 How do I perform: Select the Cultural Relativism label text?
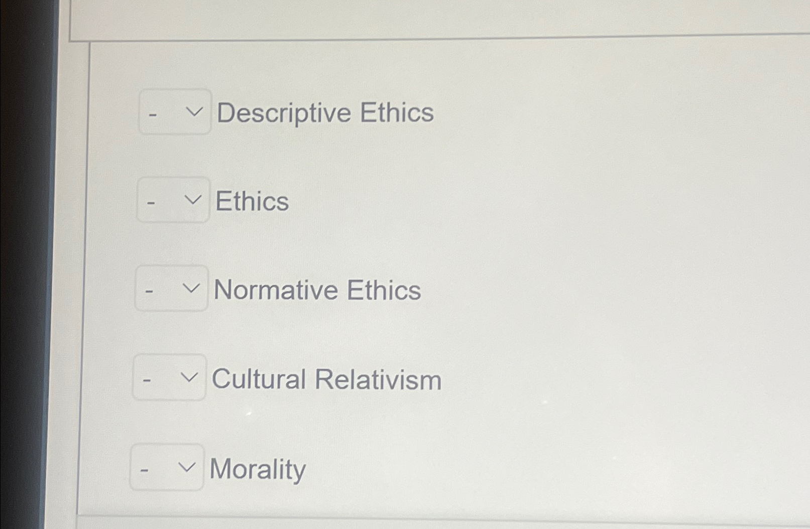(326, 380)
